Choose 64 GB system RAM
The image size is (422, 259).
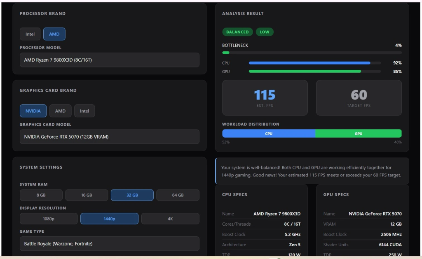[x=178, y=195]
